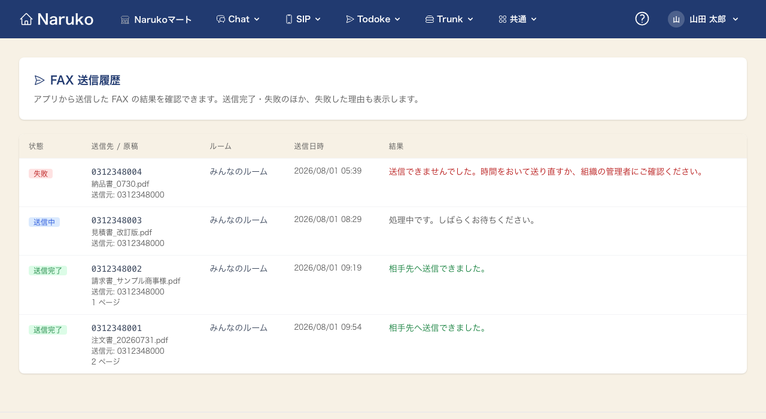Click file name 請求書_サンプル商事様.pdf
The height and width of the screenshot is (419, 766).
point(136,281)
